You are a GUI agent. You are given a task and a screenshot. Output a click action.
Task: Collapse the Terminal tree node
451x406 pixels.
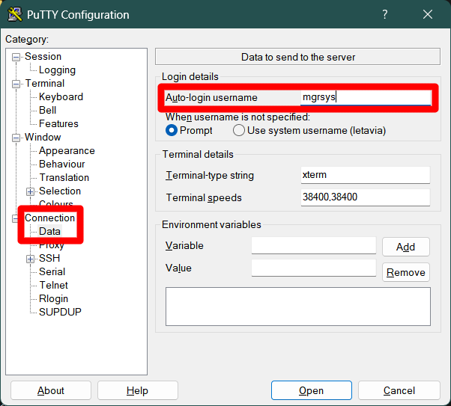[x=16, y=84]
